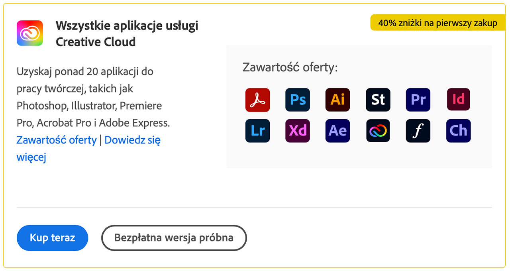
Task: Select the Creative Cloud icon in the offer grid
Action: click(x=378, y=131)
